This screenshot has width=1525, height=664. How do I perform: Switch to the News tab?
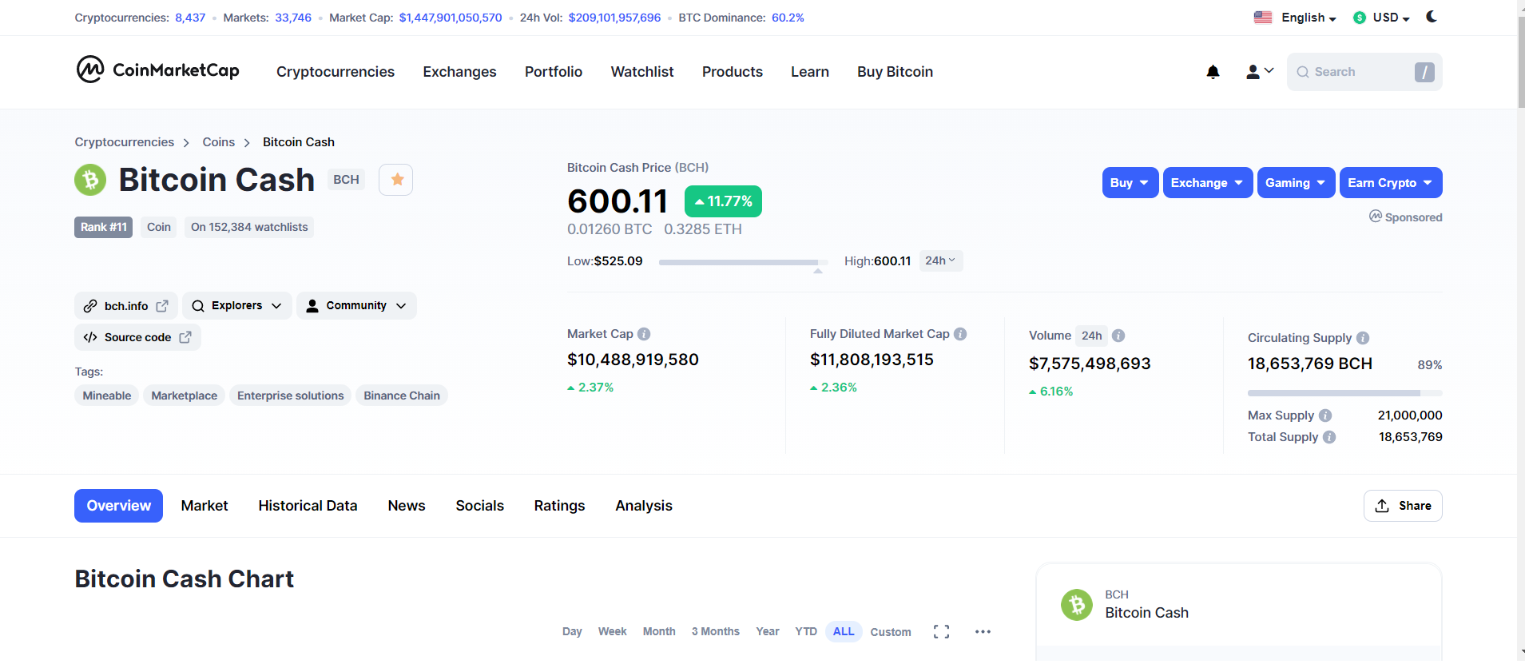coord(407,506)
